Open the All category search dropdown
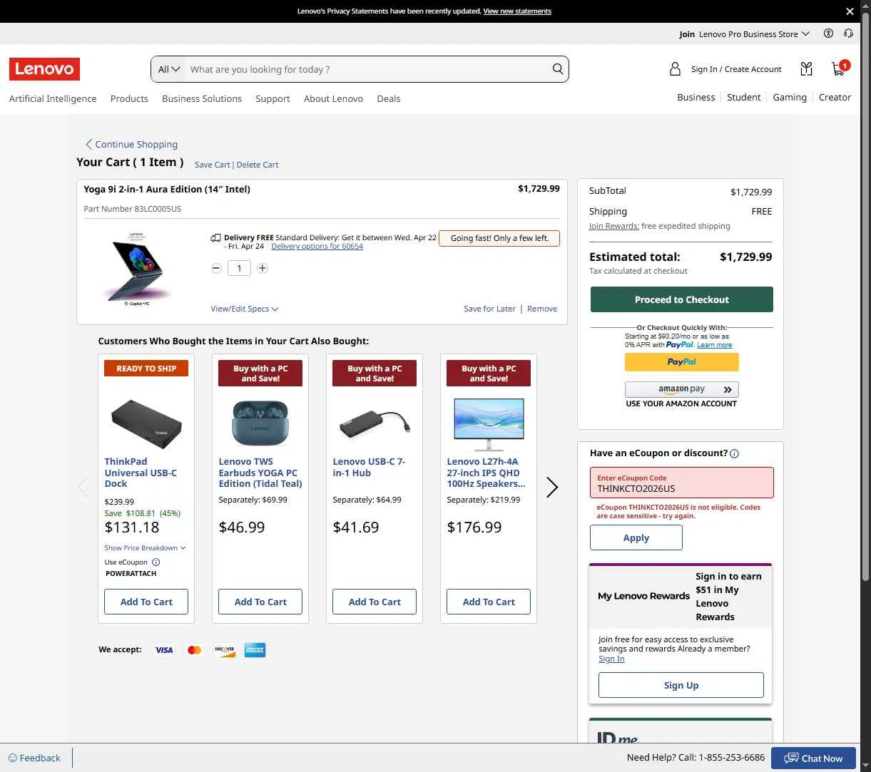The image size is (871, 772). (x=169, y=69)
